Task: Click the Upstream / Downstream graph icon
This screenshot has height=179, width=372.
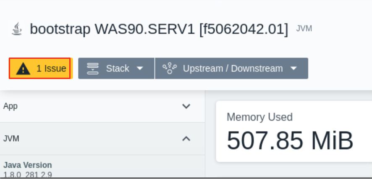Action: point(170,68)
